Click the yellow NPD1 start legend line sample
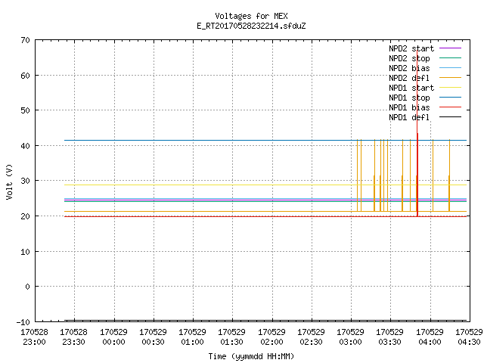The height and width of the screenshot is (363, 484). (x=451, y=88)
